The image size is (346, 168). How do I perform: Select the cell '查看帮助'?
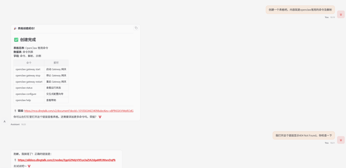click(56, 100)
